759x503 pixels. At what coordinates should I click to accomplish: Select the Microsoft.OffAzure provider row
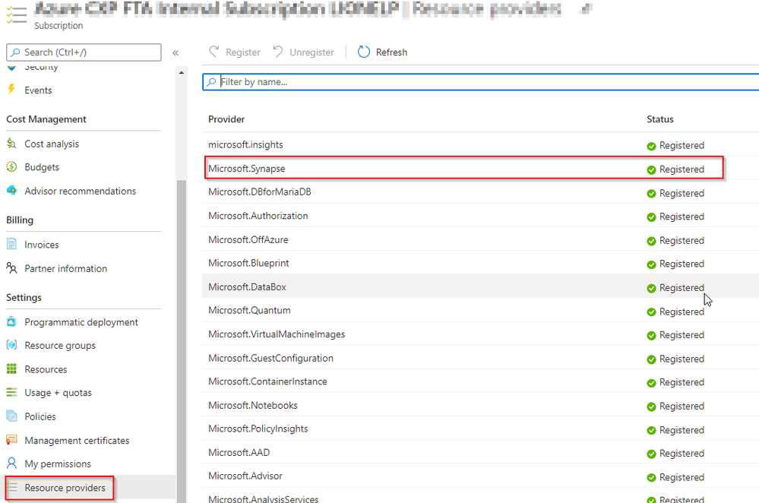coord(480,239)
